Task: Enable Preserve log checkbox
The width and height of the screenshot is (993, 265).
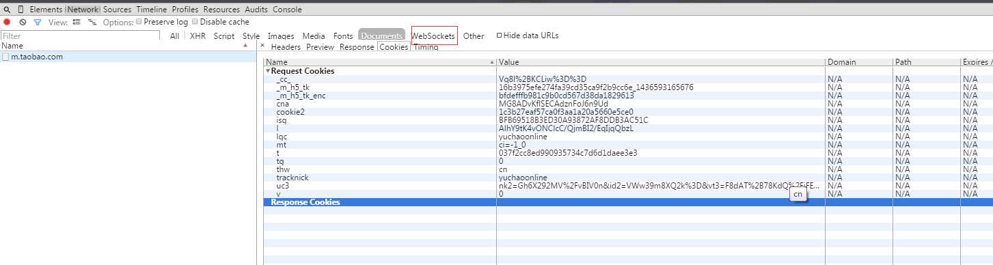Action: [x=139, y=22]
